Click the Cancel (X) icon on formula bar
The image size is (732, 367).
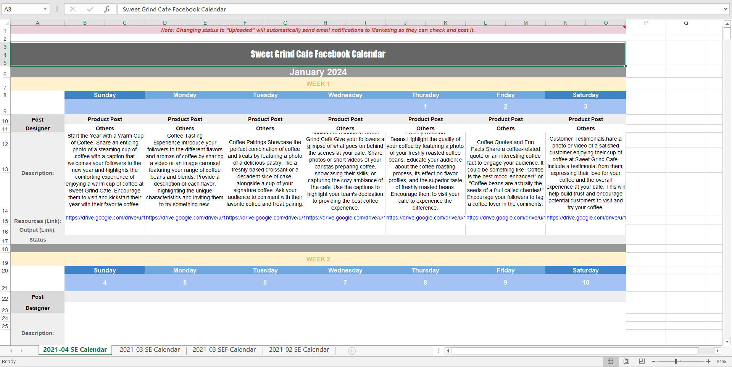coord(73,9)
